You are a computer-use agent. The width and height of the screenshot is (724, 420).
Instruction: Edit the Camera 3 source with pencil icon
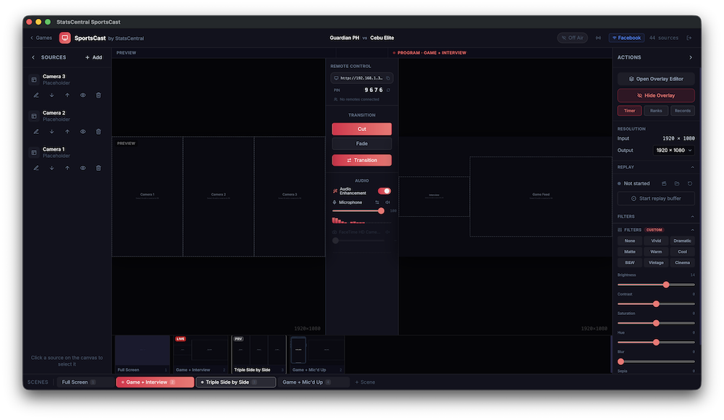36,95
